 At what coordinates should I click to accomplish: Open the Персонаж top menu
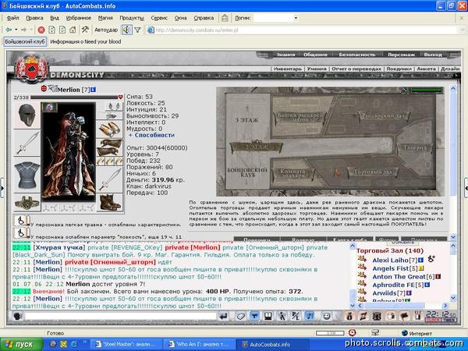(401, 55)
